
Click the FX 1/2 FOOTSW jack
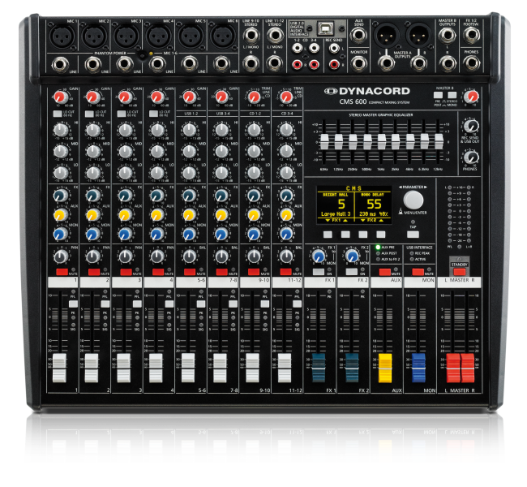click(471, 34)
